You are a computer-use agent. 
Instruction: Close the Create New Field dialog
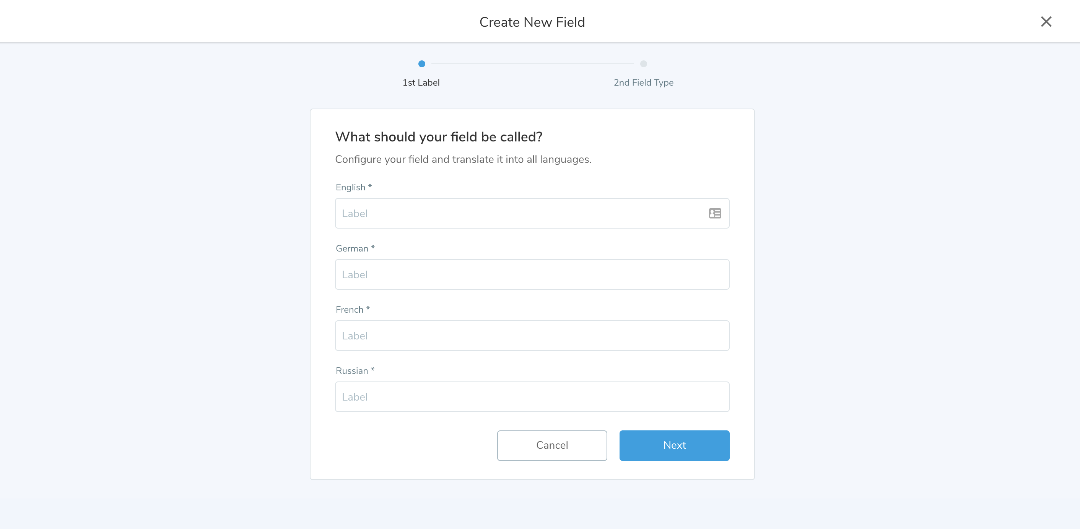tap(1046, 22)
